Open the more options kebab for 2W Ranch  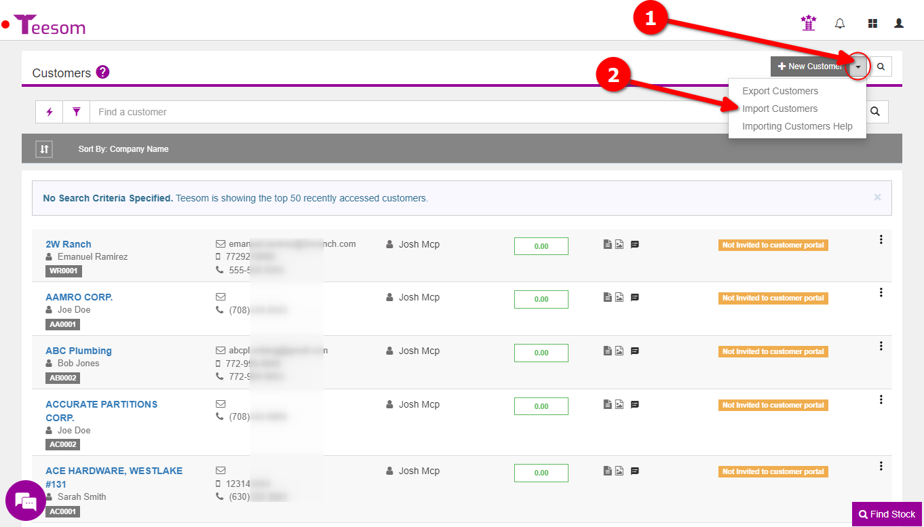pos(881,239)
